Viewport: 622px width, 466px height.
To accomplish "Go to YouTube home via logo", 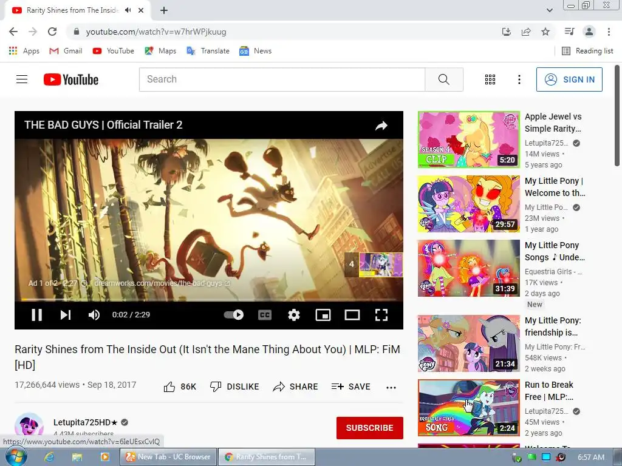I will 71,79.
